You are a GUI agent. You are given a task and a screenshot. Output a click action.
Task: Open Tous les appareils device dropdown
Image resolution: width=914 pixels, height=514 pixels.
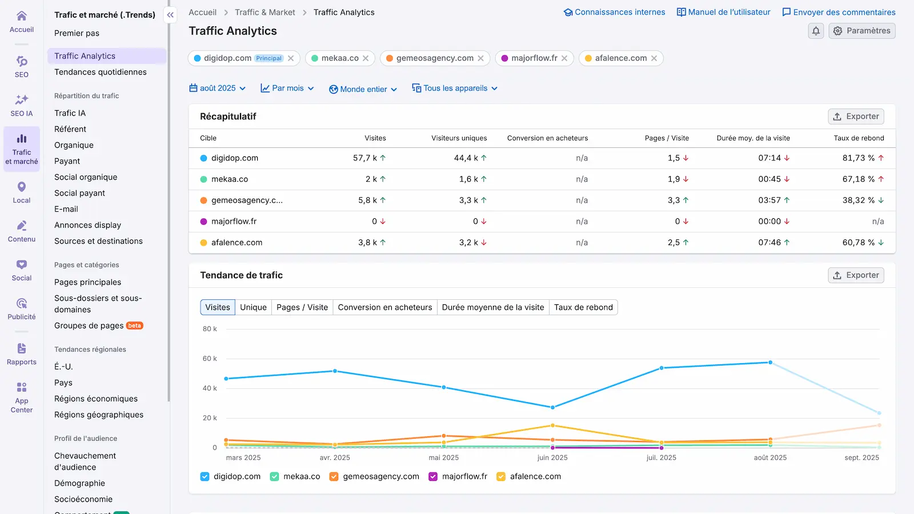pyautogui.click(x=455, y=89)
